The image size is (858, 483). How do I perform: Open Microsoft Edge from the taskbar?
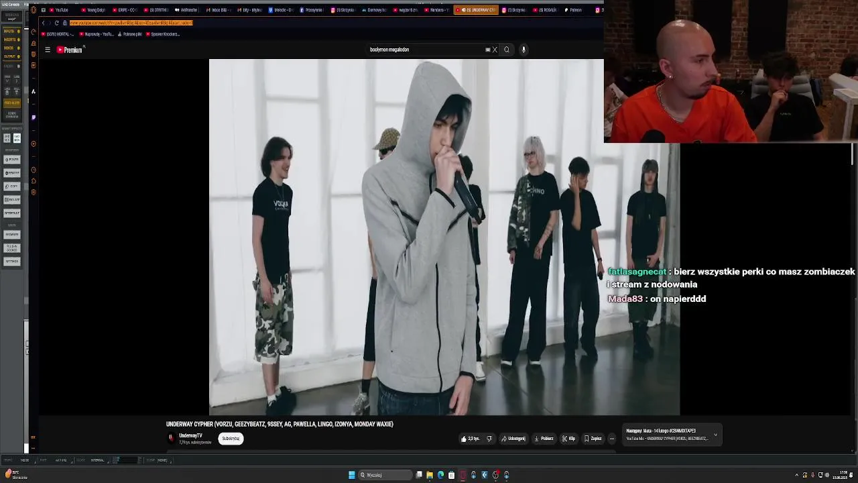click(440, 475)
